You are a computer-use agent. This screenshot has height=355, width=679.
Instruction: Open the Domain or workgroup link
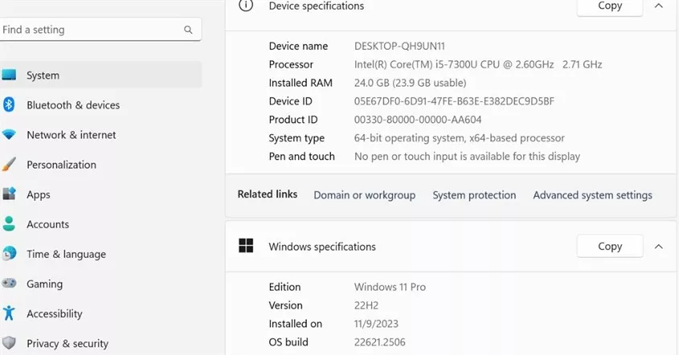pyautogui.click(x=364, y=195)
